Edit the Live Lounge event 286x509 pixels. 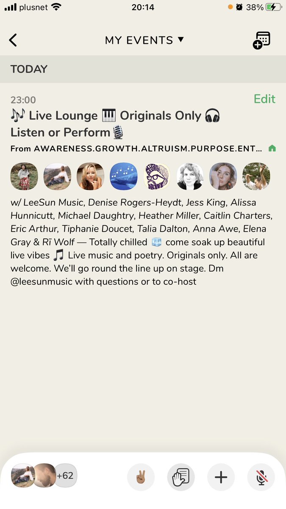point(264,99)
